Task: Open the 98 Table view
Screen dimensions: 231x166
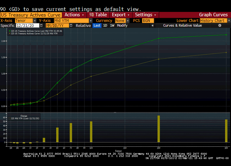Action: coord(98,15)
